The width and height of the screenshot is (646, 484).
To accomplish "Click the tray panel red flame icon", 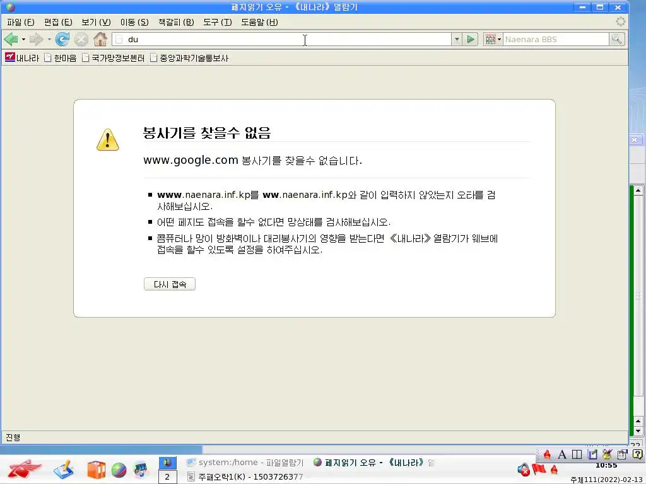I will tap(547, 454).
